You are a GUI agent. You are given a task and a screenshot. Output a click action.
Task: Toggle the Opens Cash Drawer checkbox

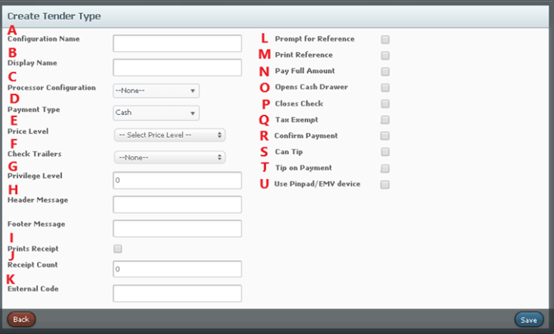click(x=385, y=88)
